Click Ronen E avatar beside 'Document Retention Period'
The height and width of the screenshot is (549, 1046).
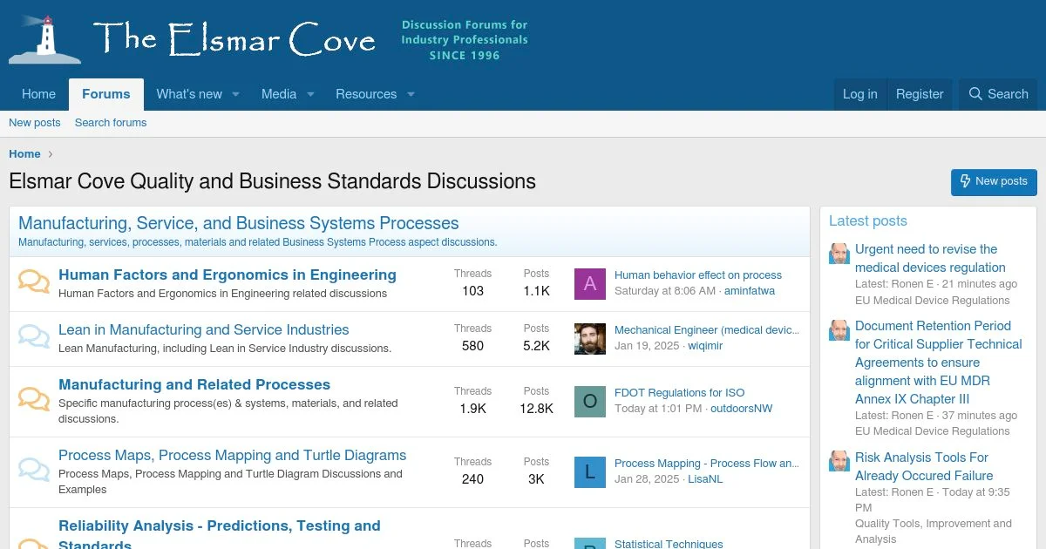coord(839,329)
